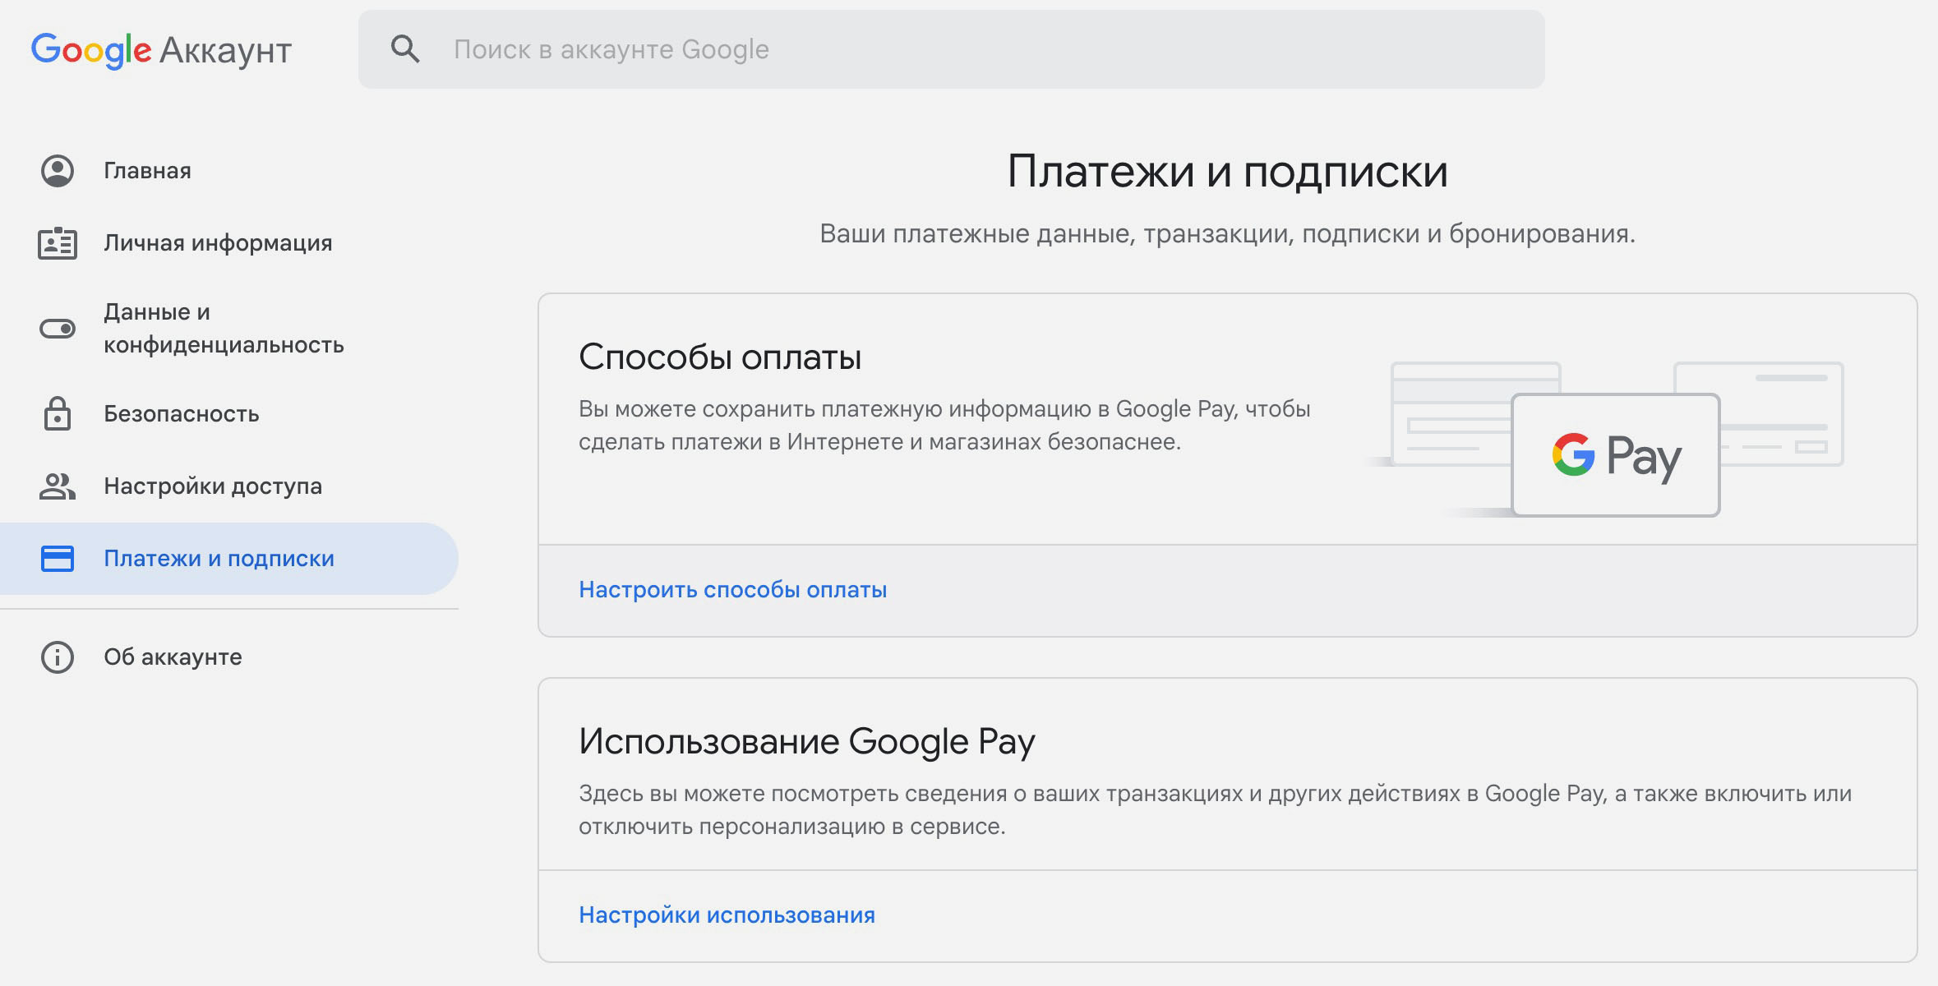
Task: Open Настройки доступа section
Action: (213, 486)
